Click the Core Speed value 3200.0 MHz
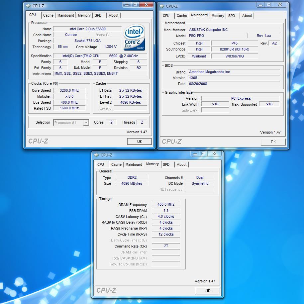This screenshot has width=304, height=304. [x=69, y=91]
